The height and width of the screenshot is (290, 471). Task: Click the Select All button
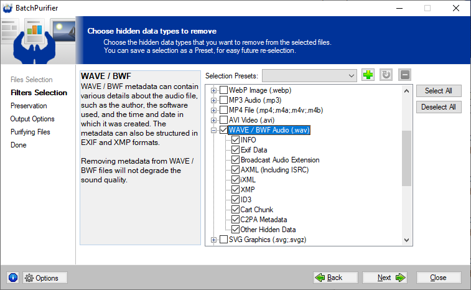pyautogui.click(x=439, y=91)
